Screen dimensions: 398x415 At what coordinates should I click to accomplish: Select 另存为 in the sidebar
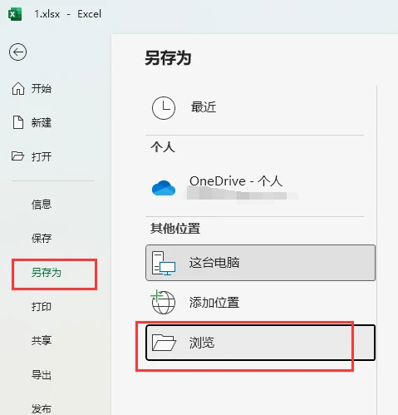pyautogui.click(x=47, y=273)
